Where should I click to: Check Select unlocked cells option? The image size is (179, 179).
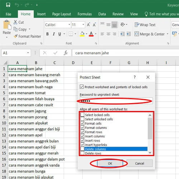[82, 119]
